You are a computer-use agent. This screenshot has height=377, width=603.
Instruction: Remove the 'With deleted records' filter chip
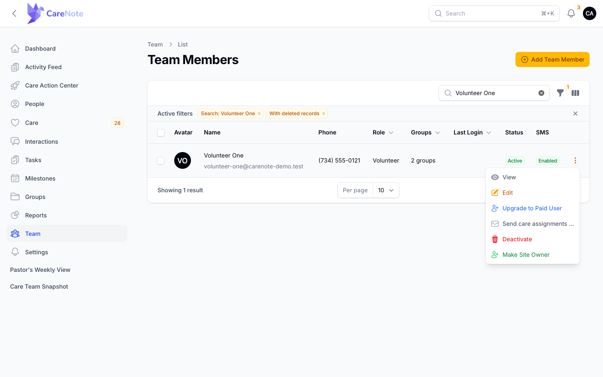point(324,114)
